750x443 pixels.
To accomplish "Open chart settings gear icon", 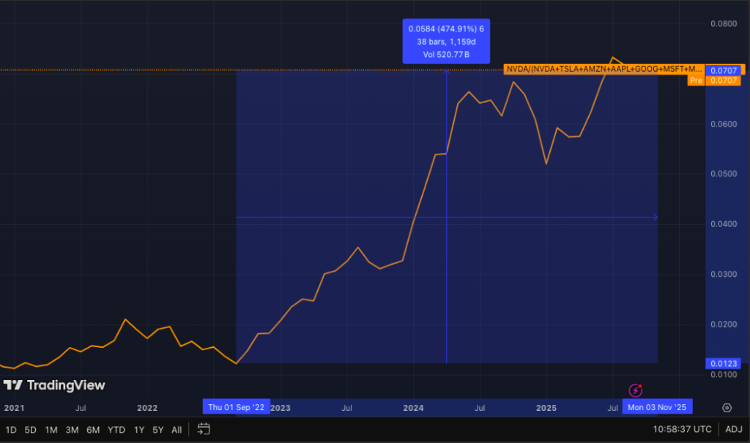I will click(727, 408).
